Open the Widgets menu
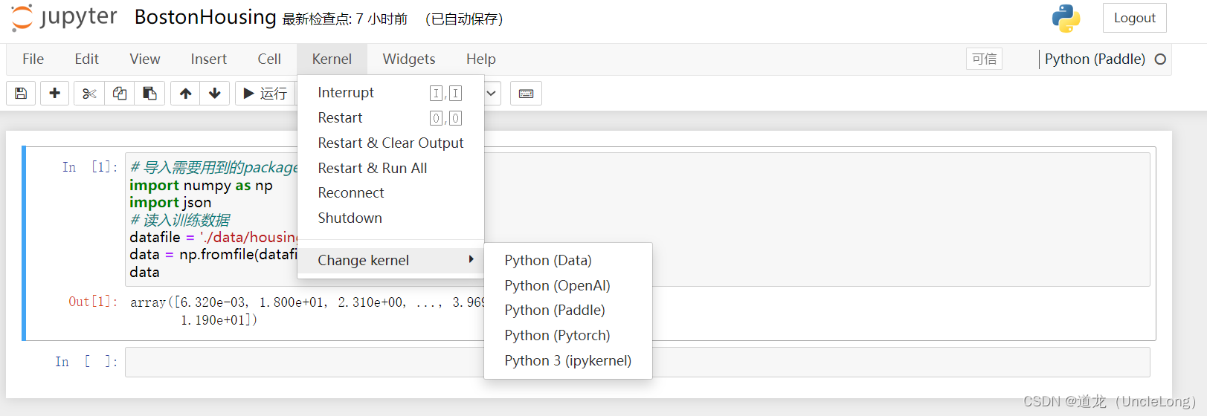The height and width of the screenshot is (416, 1207). tap(409, 59)
